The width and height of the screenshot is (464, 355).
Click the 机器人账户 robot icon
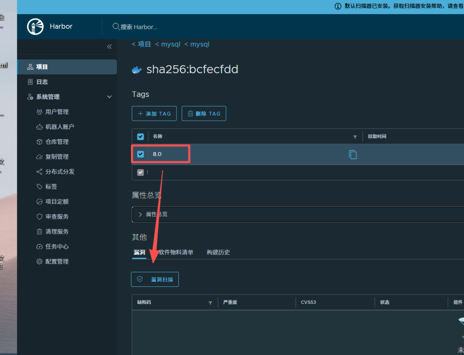click(x=40, y=127)
